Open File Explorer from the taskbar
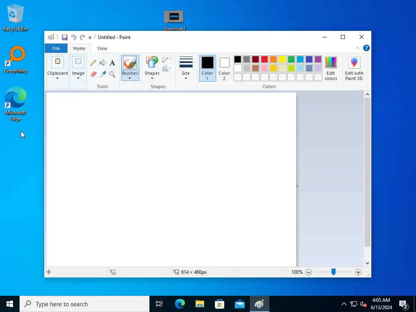 pos(200,304)
